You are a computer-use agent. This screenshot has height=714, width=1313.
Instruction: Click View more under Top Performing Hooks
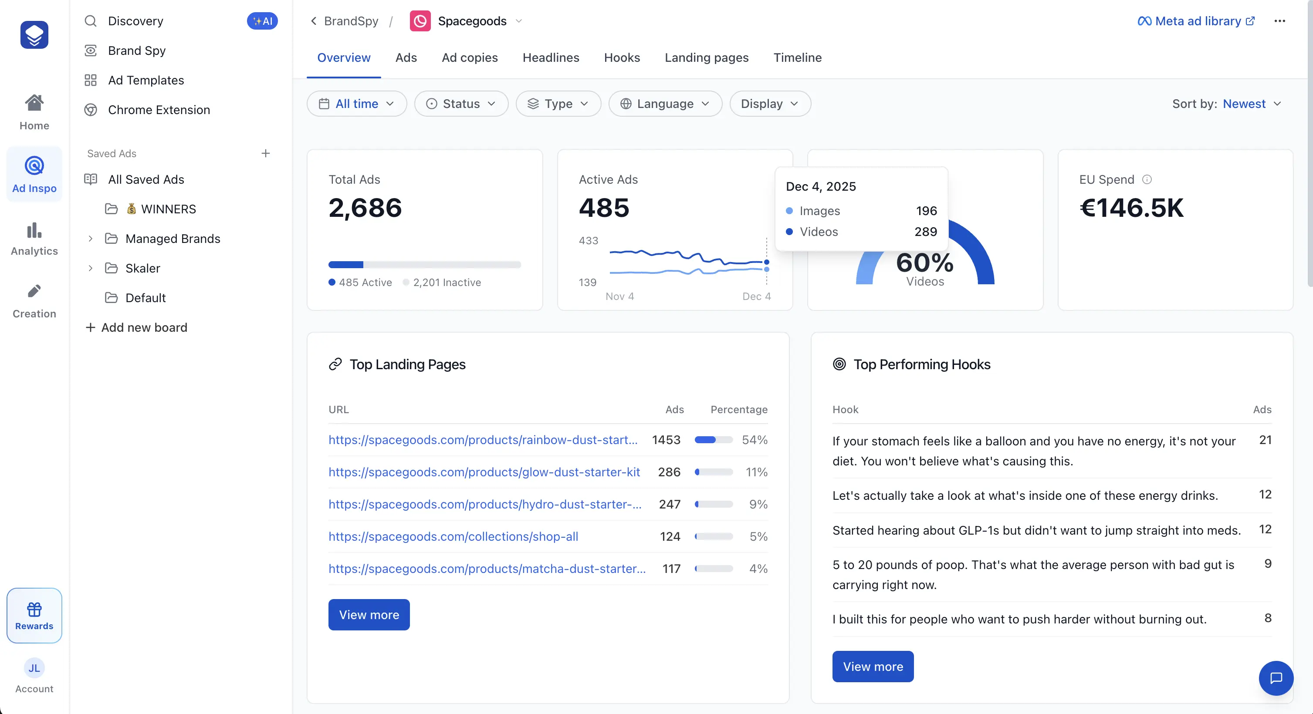873,667
